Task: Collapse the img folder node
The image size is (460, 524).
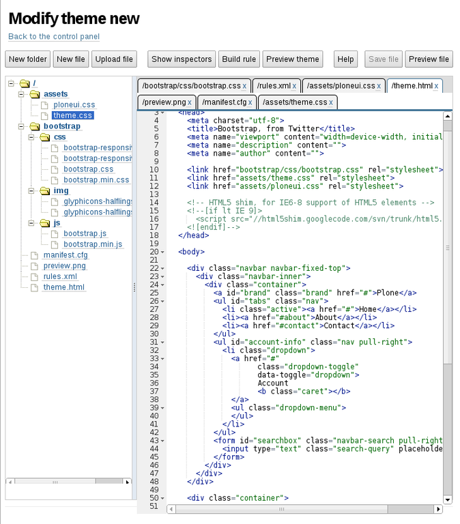Action: (31, 191)
